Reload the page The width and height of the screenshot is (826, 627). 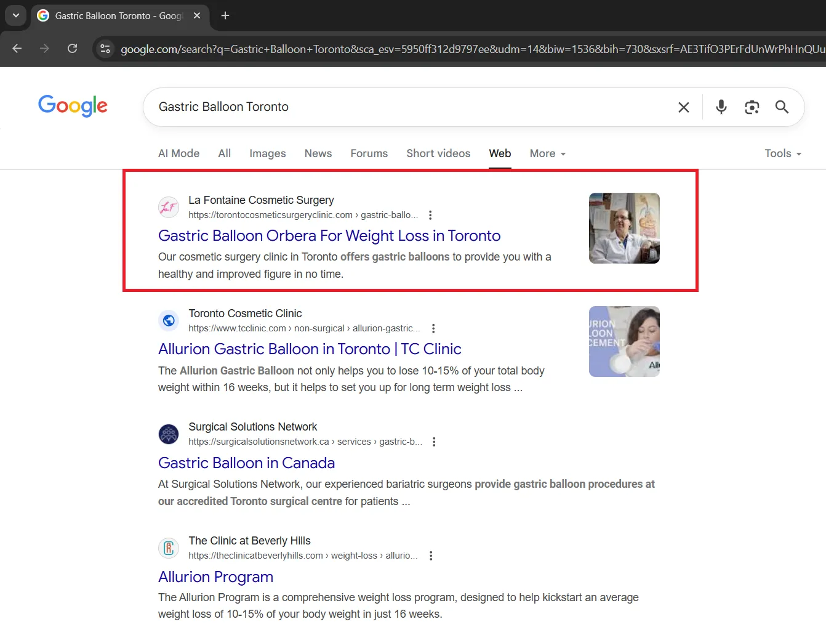point(72,49)
